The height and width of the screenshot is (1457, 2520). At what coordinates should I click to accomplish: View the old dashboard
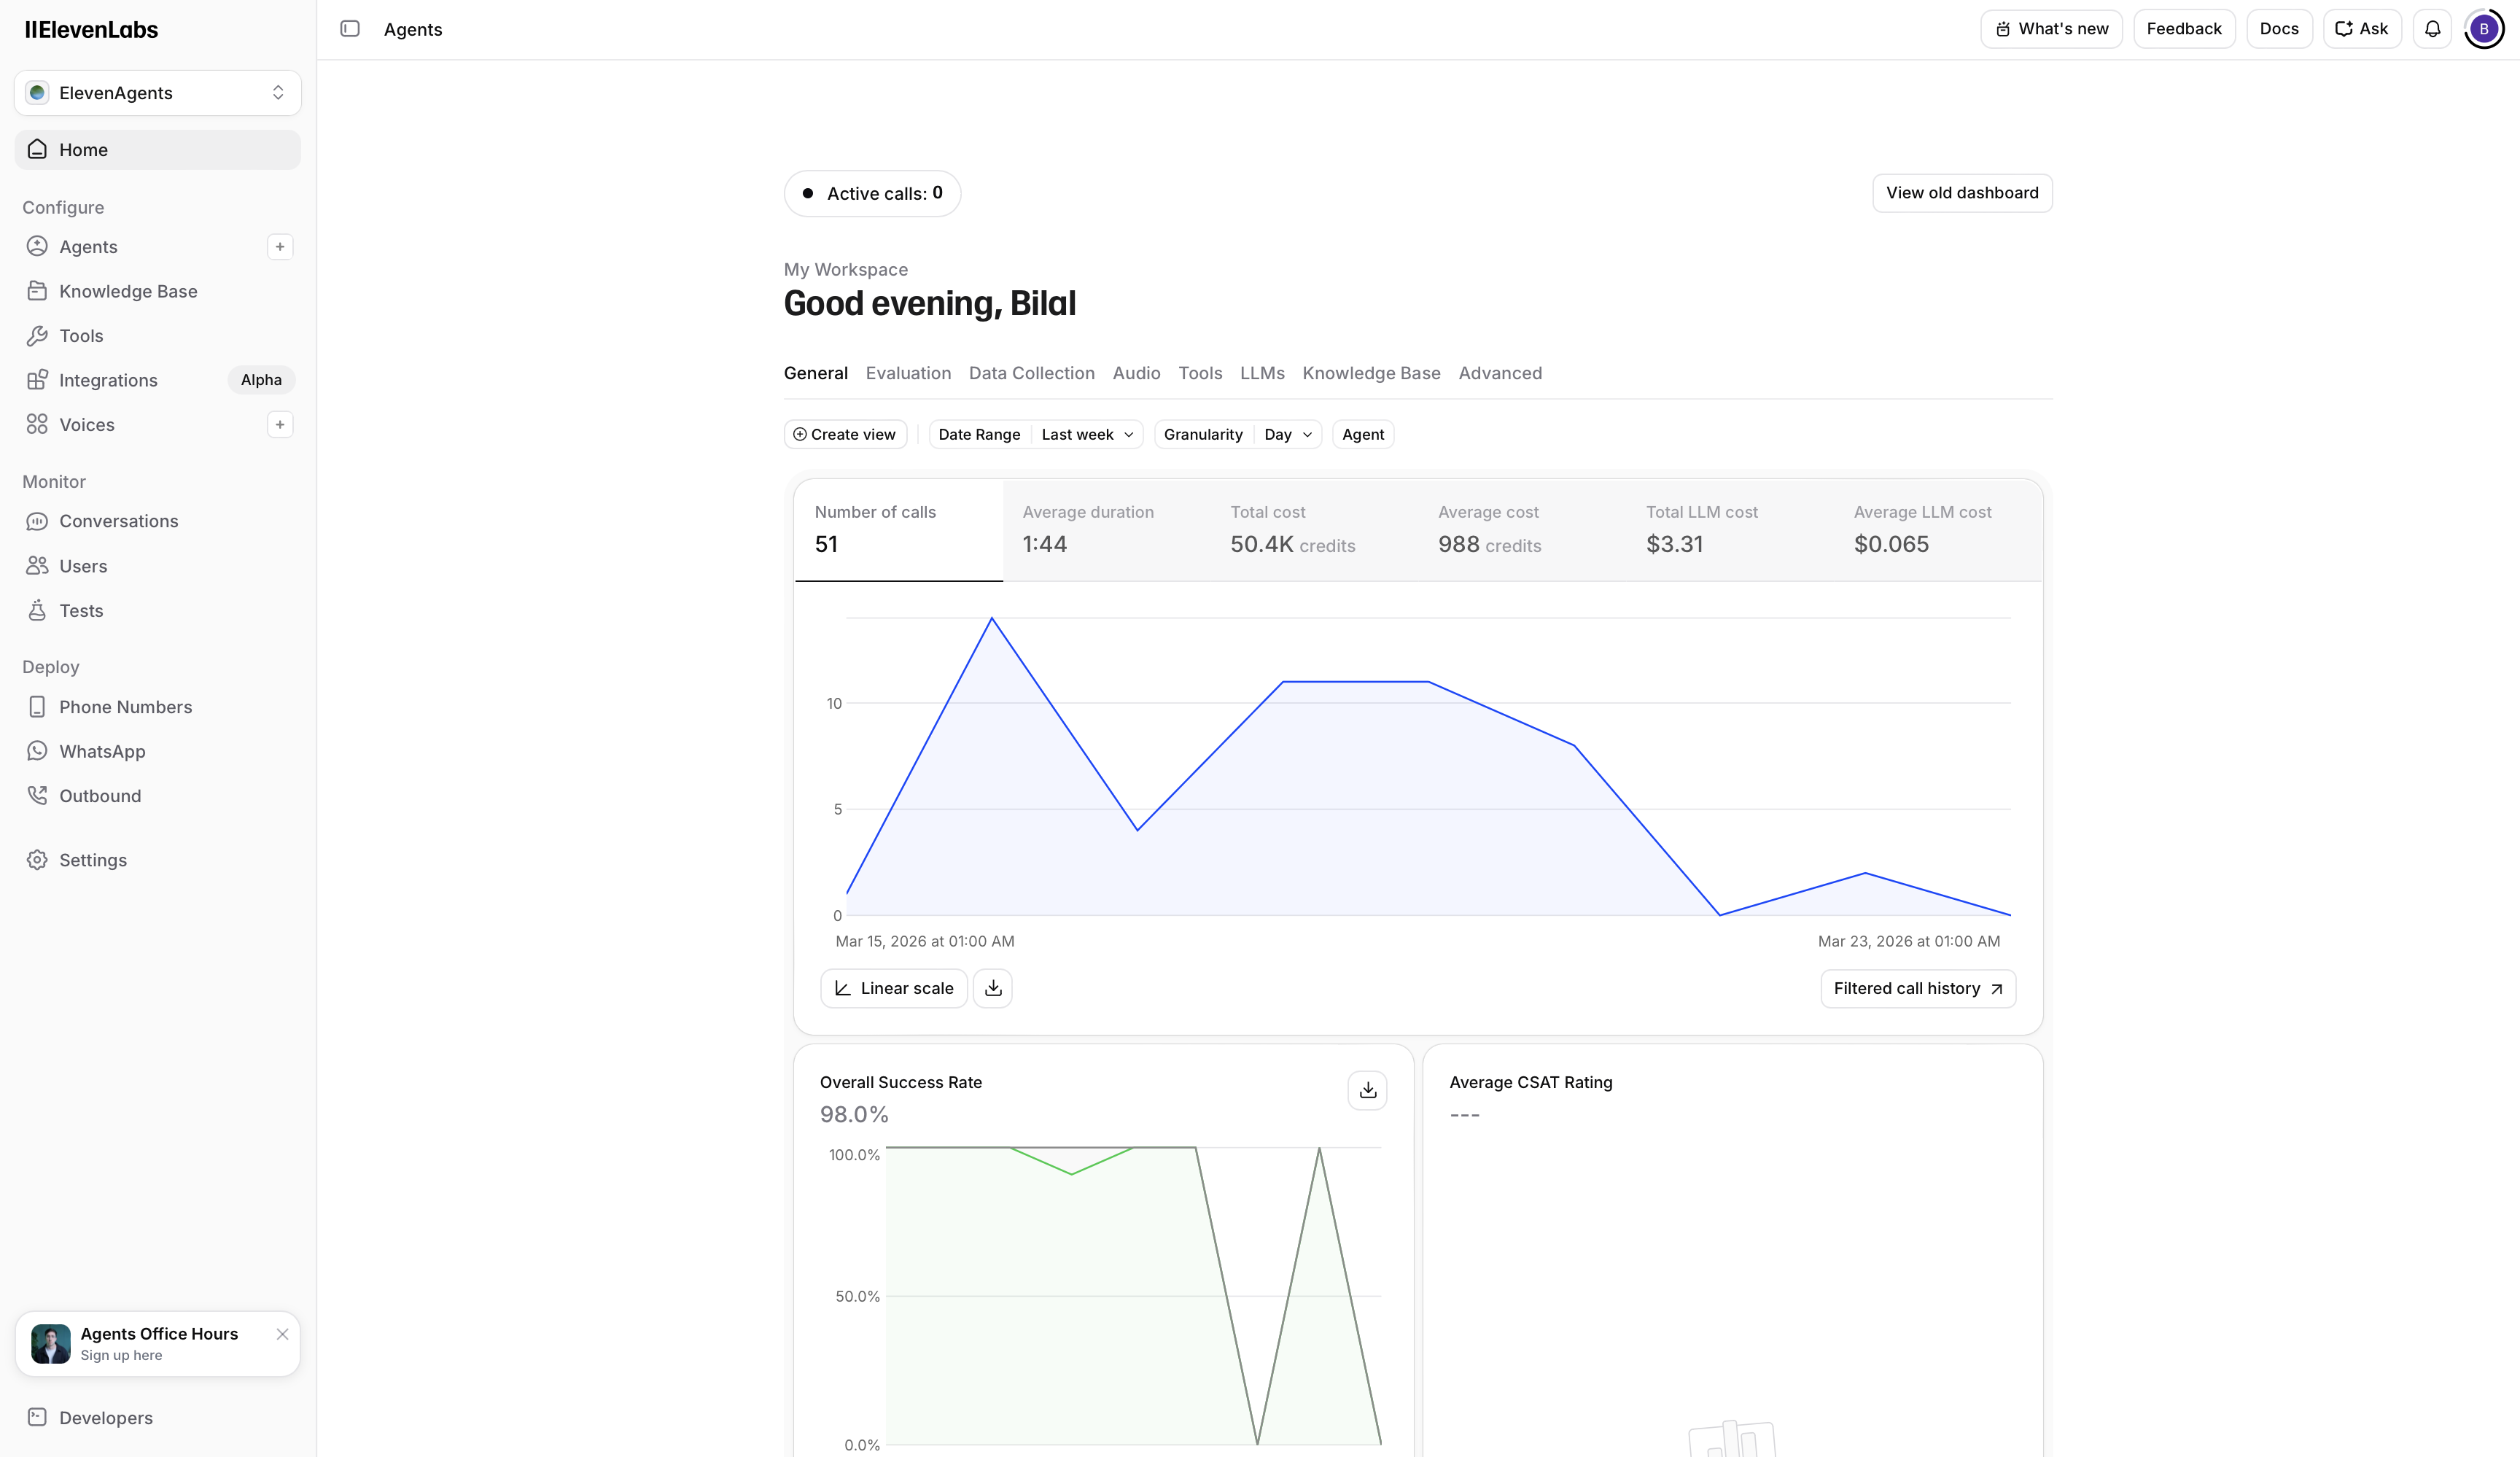click(x=1961, y=192)
